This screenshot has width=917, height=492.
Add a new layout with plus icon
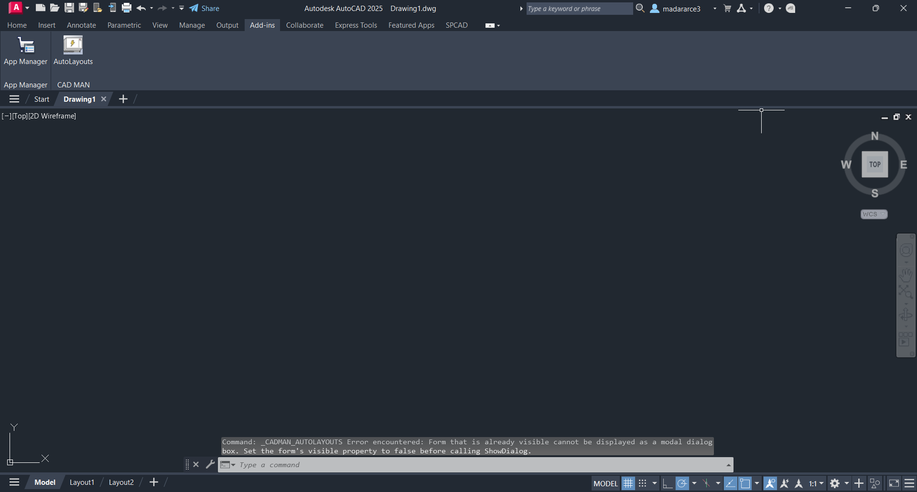pyautogui.click(x=154, y=482)
